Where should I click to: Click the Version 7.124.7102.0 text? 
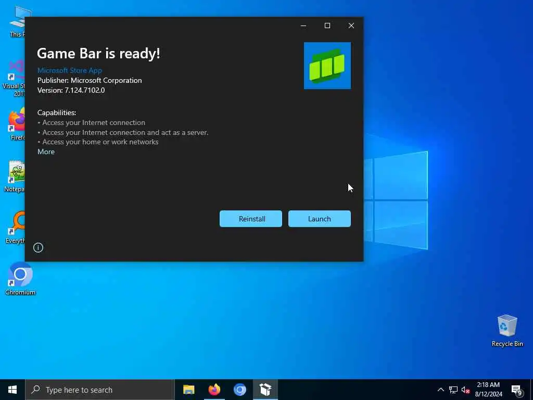(x=71, y=90)
